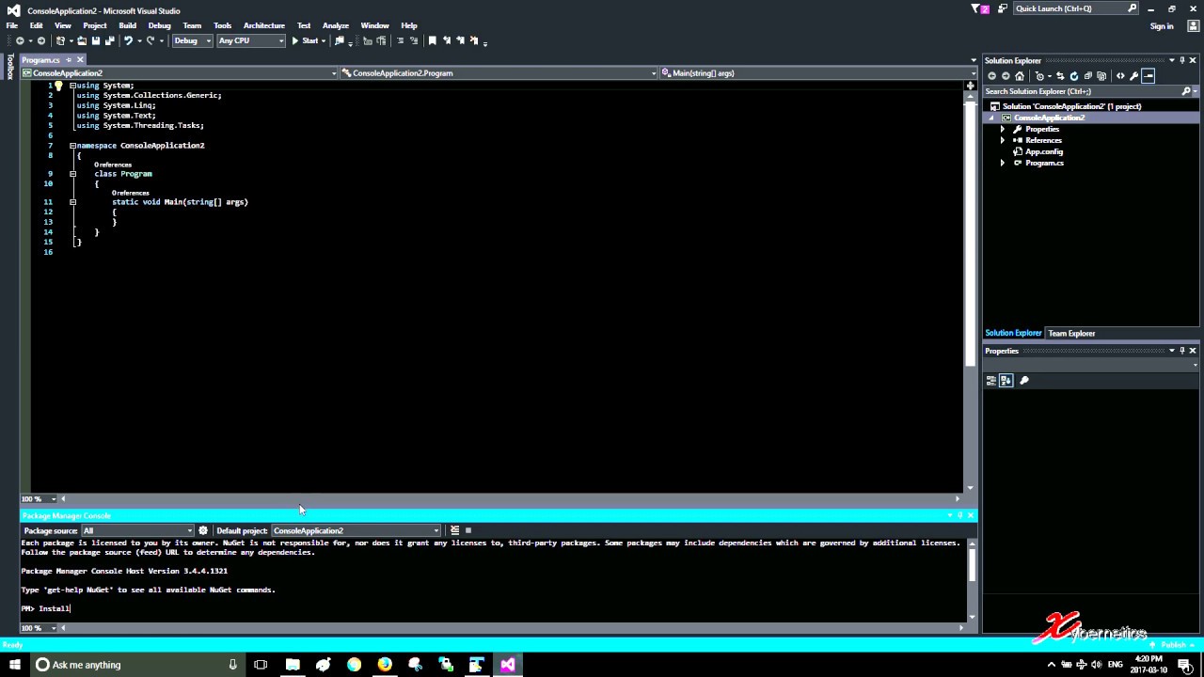
Task: Open editor zoom level 100 % dropdown
Action: click(38, 499)
